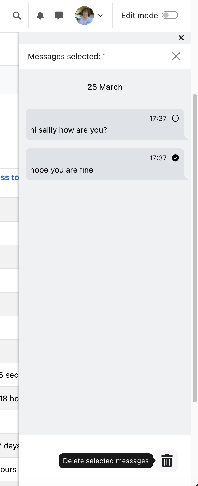Click the Edit mode label
The height and width of the screenshot is (486, 198).
(139, 16)
